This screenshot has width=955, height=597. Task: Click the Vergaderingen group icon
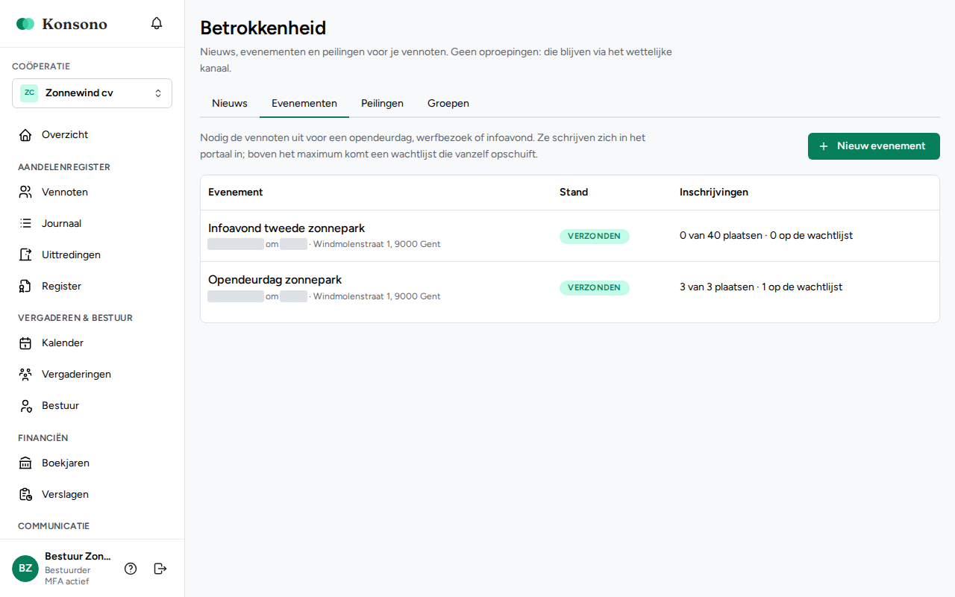25,375
